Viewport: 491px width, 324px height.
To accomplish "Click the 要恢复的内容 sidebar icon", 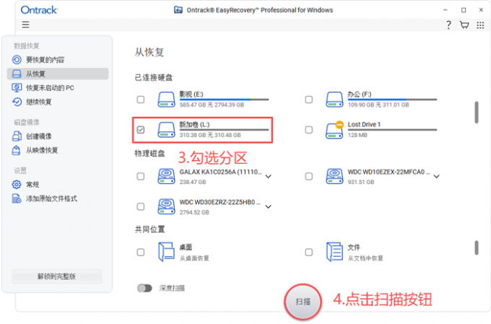I will click(17, 59).
